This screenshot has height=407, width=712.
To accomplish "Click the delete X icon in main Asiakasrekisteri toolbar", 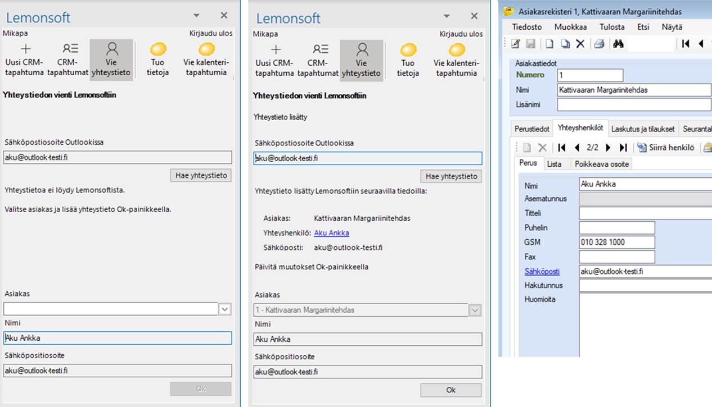I will (580, 44).
